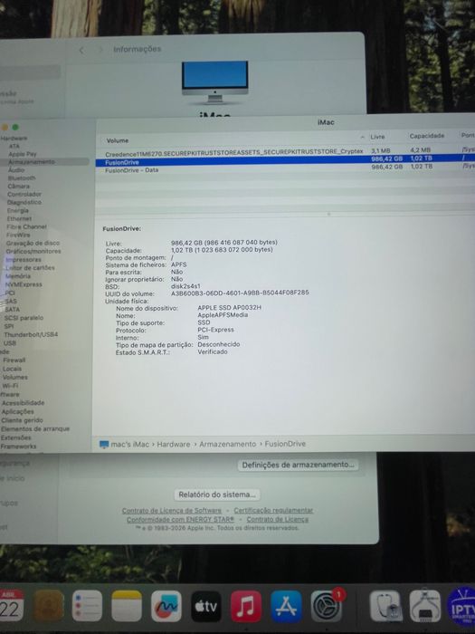Sort table by Livre column header

pos(377,137)
